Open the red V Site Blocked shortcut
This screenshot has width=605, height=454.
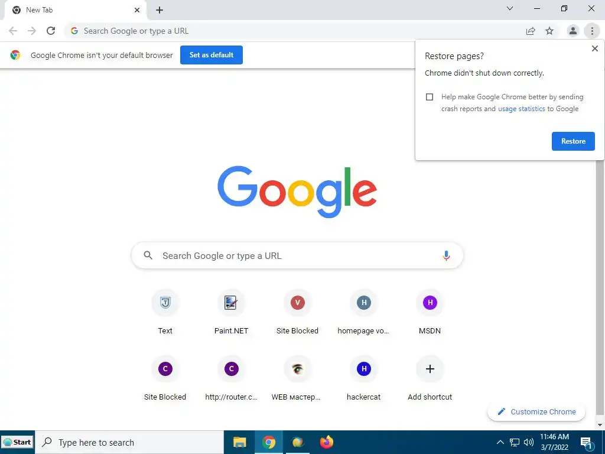point(298,312)
